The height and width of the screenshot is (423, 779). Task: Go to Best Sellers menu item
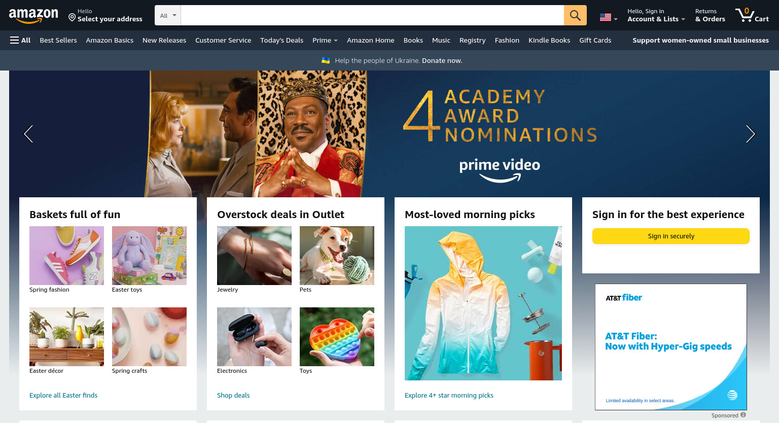(58, 40)
